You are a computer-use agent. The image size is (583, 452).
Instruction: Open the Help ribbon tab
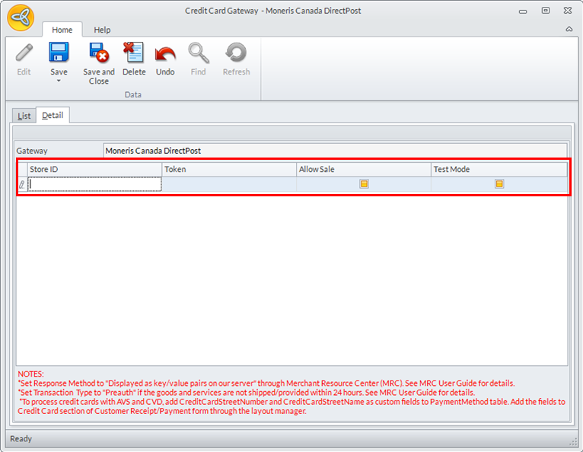[102, 30]
